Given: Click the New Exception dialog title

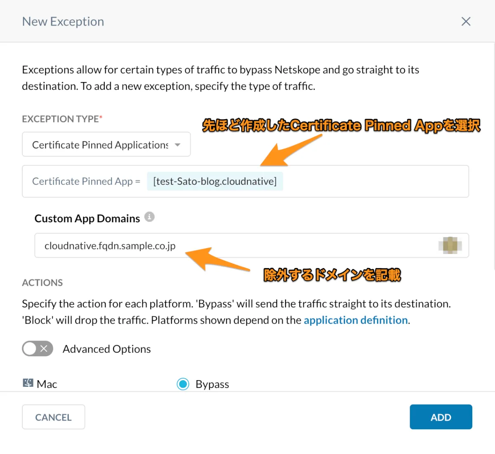Looking at the screenshot, I should [63, 21].
